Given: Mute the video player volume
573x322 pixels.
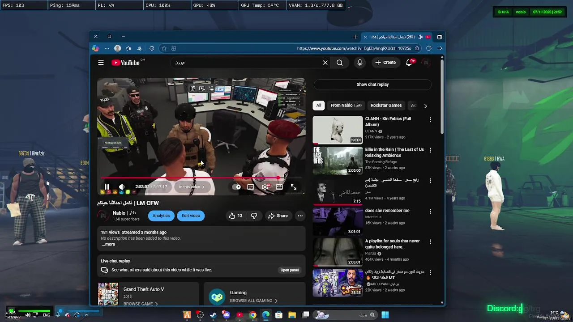Looking at the screenshot, I should point(121,187).
